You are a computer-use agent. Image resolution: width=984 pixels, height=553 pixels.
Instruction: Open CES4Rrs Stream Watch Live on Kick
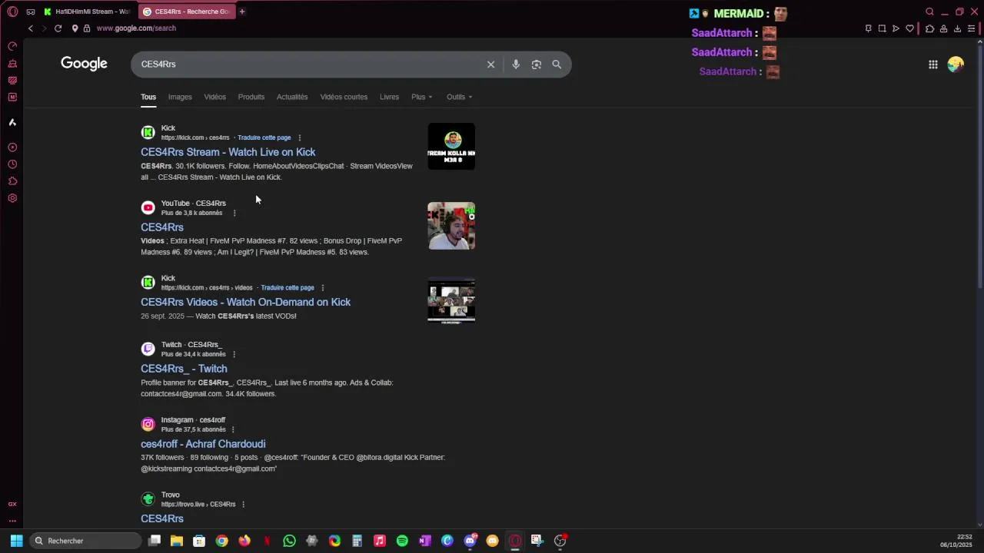click(228, 152)
